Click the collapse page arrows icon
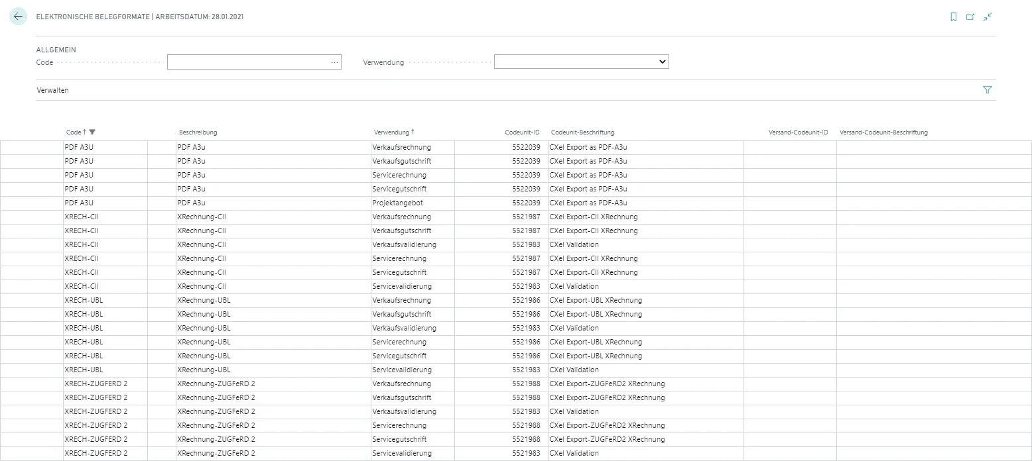This screenshot has height=461, width=1032. [x=988, y=17]
